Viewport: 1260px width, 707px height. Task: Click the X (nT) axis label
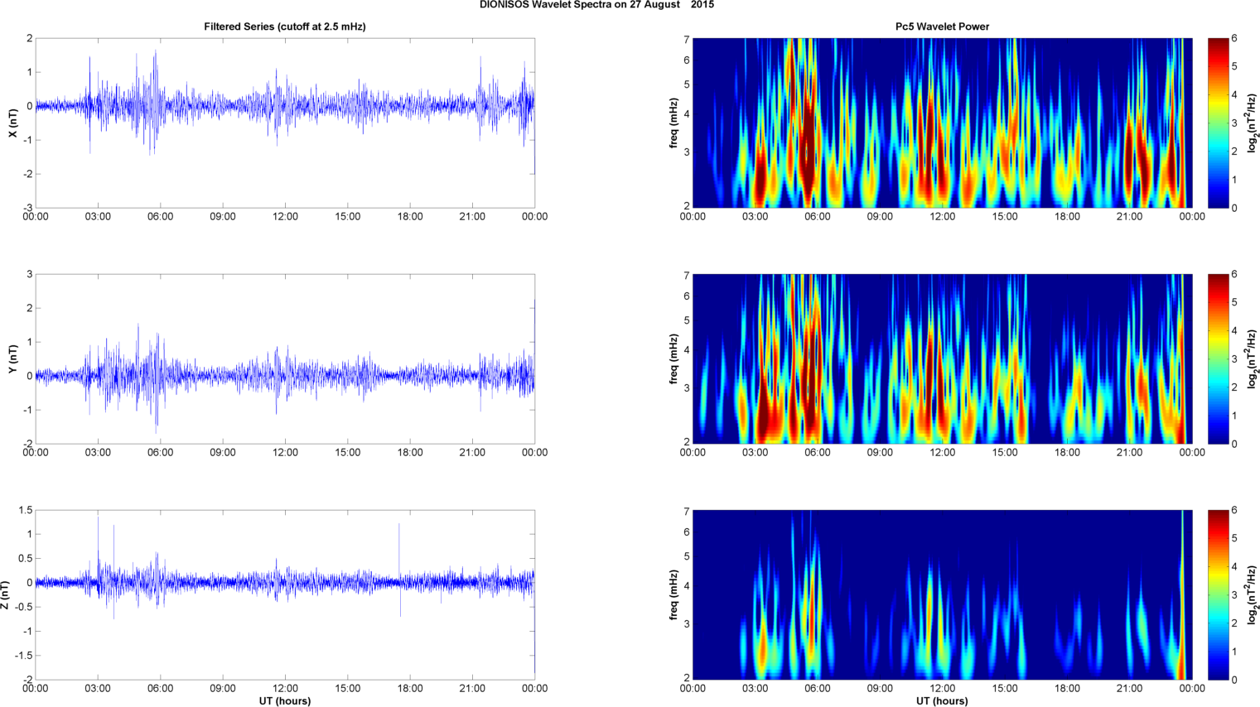[x=12, y=123]
